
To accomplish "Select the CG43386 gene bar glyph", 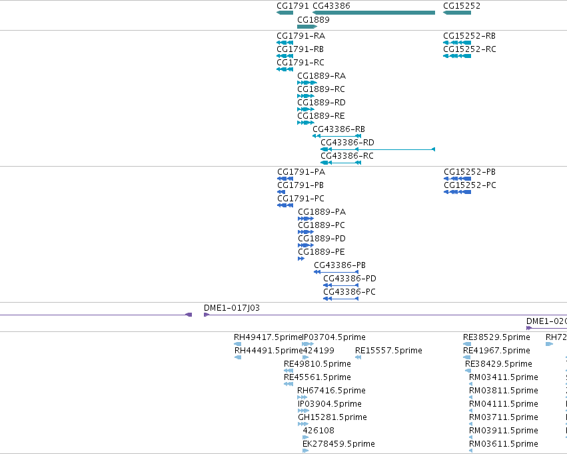I will [x=374, y=13].
